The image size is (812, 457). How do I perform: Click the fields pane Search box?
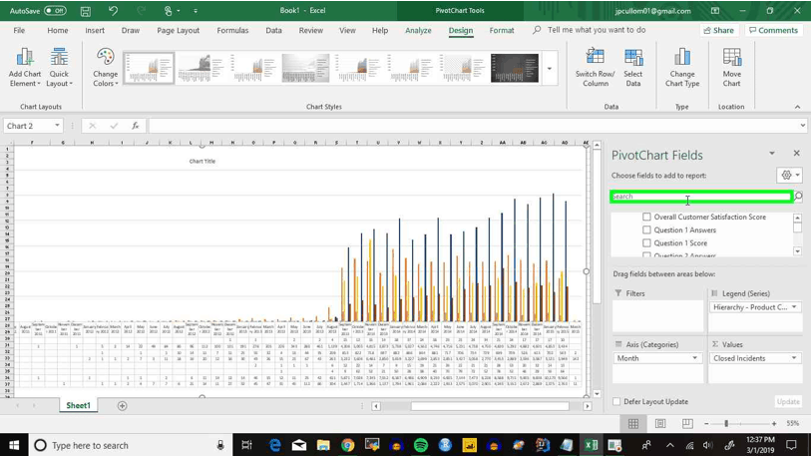(x=701, y=197)
